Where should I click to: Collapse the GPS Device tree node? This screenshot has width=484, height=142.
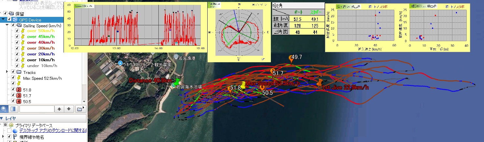(x=3, y=19)
